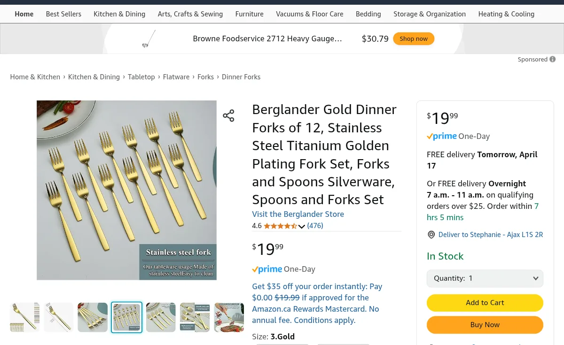This screenshot has height=345, width=564.
Task: Expand the rating breakdown chevron
Action: coord(302,226)
